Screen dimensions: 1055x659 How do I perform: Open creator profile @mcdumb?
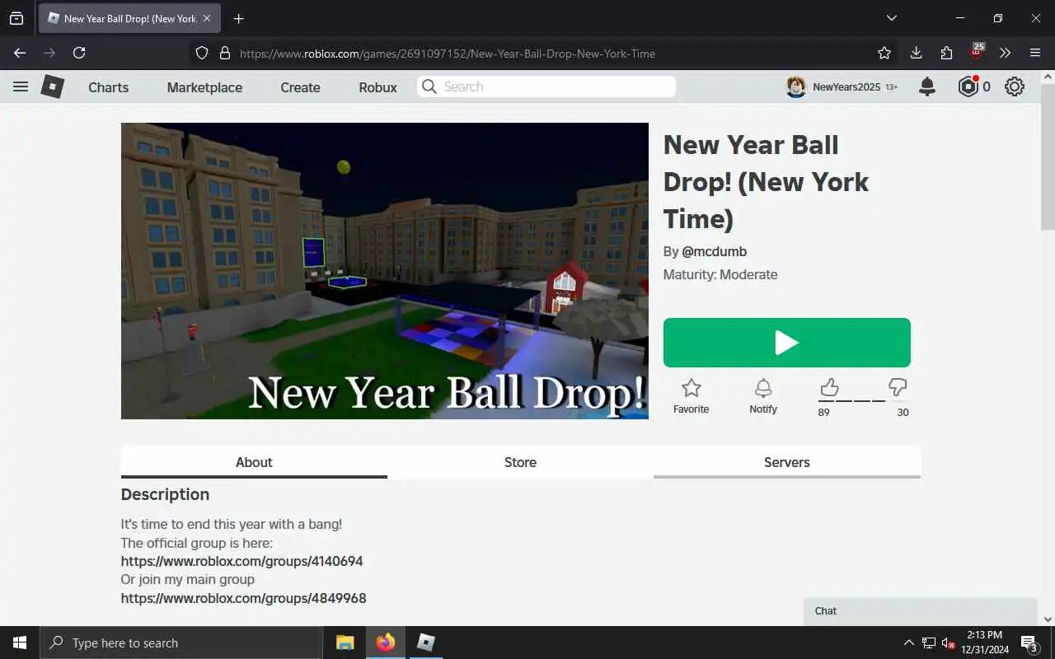714,251
